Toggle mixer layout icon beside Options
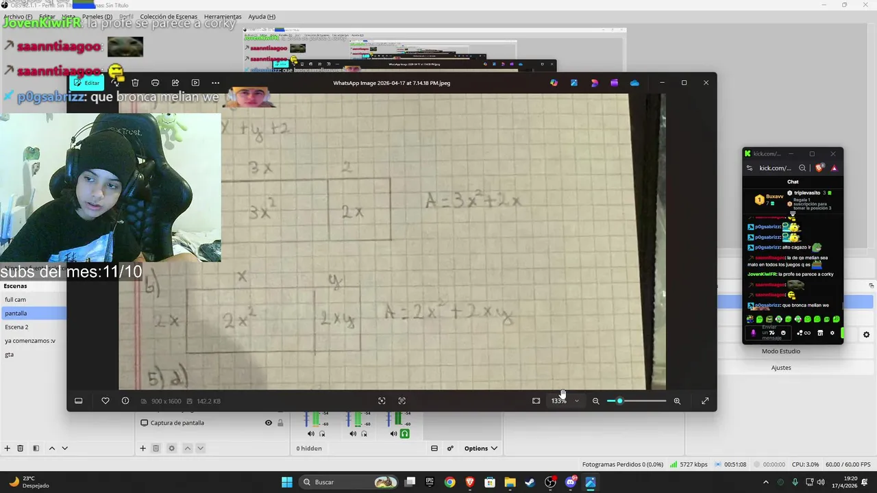 click(x=434, y=448)
